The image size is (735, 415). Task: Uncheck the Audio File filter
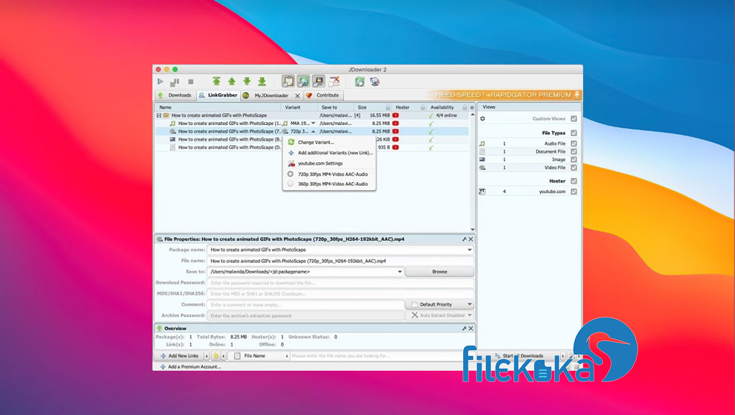574,143
